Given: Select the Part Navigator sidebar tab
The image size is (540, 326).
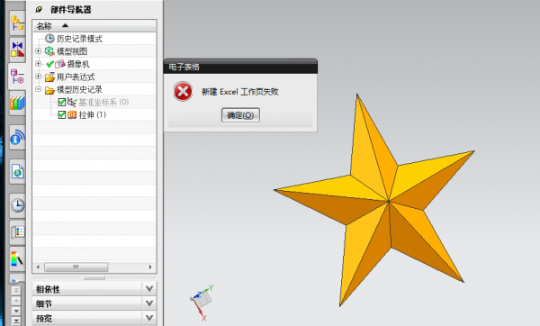Looking at the screenshot, I should tap(17, 77).
